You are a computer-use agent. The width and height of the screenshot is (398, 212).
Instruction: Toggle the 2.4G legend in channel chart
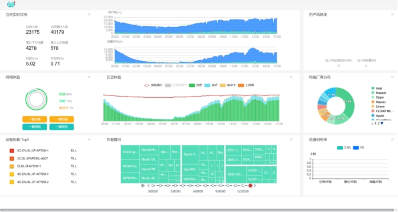(x=344, y=147)
